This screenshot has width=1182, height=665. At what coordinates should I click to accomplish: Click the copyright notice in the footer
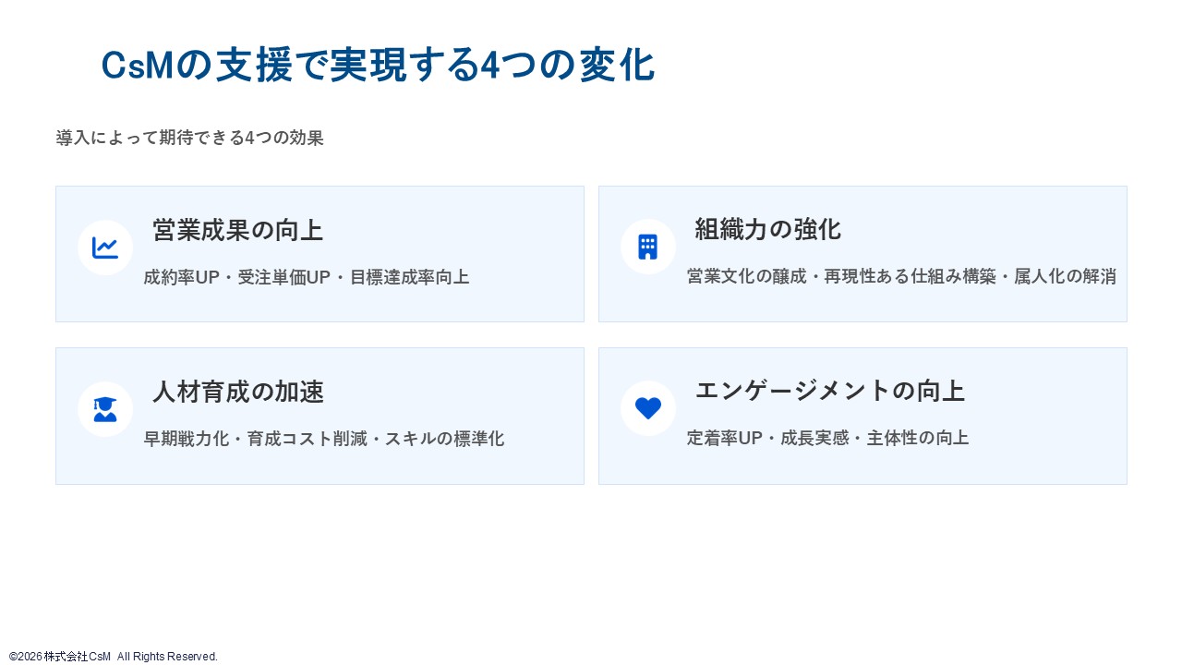(x=114, y=657)
